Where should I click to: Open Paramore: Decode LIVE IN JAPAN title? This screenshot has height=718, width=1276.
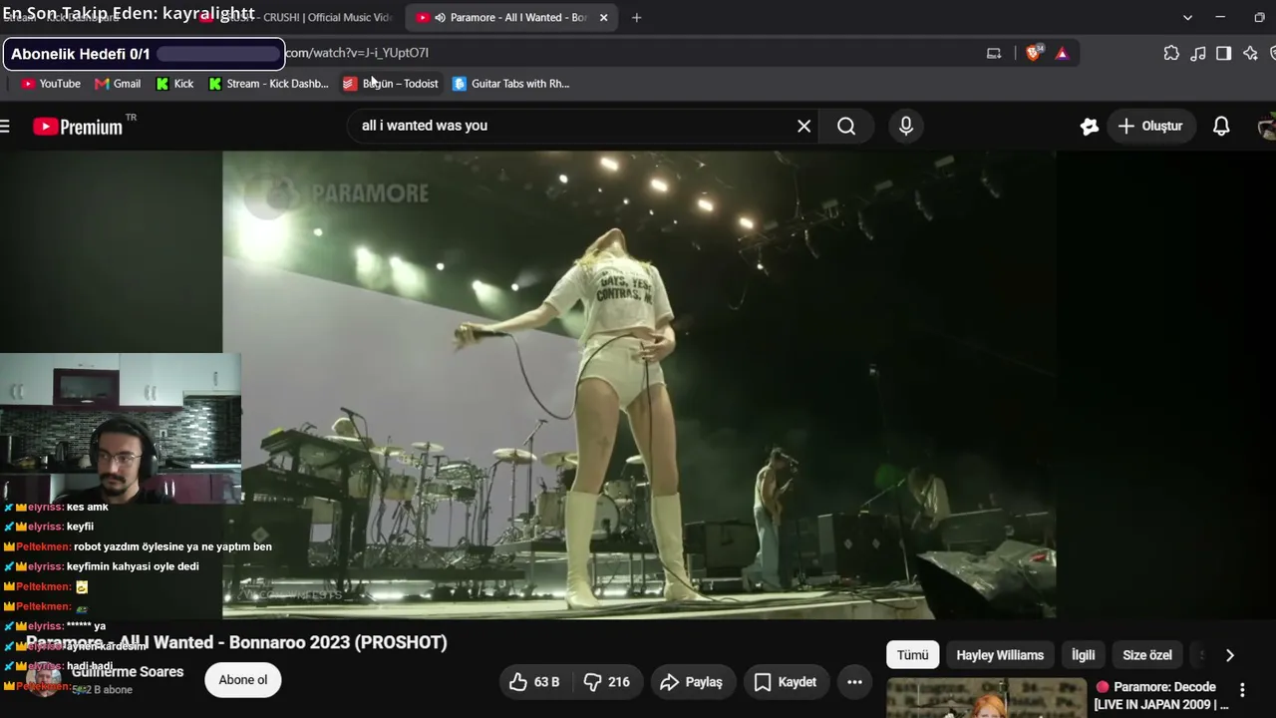click(x=1162, y=696)
